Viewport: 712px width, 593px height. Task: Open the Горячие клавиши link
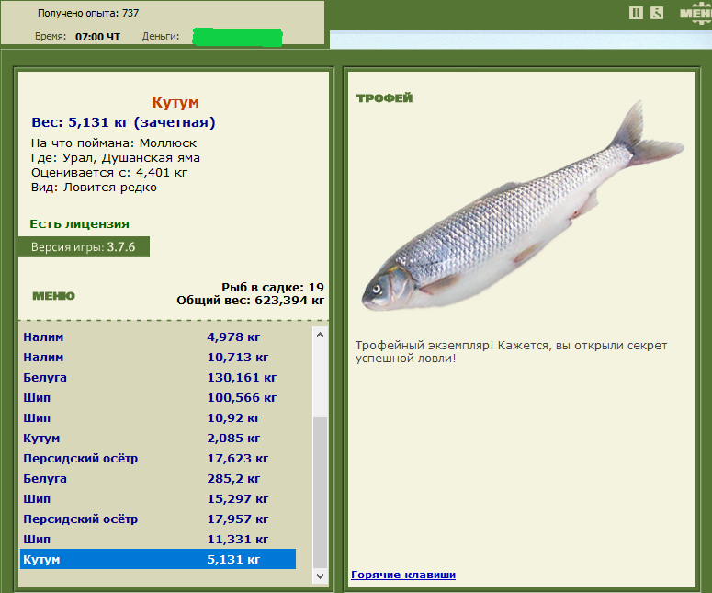(x=403, y=575)
